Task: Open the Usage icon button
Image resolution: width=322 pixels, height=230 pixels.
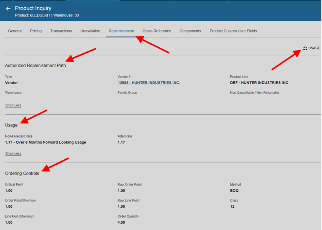Action: point(311,48)
